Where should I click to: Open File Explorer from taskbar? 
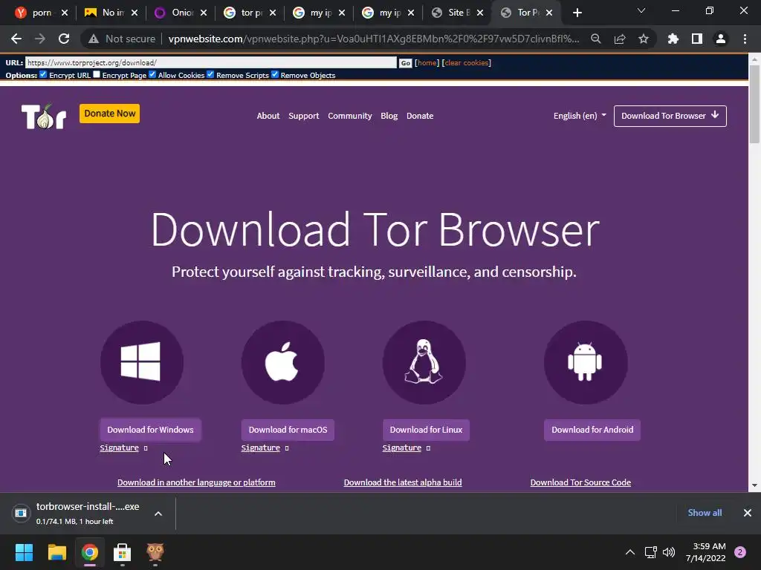click(56, 552)
